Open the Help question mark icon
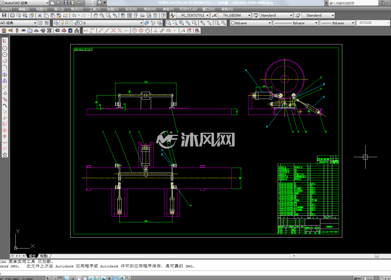Screen dimensions: 391x280 (x=164, y=15)
